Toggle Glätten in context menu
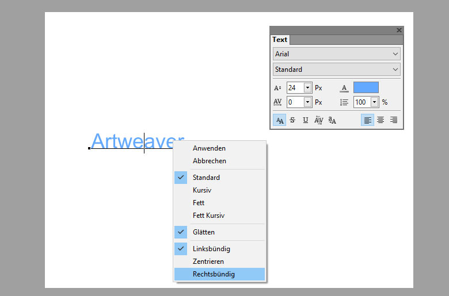The image size is (449, 296). [220, 232]
